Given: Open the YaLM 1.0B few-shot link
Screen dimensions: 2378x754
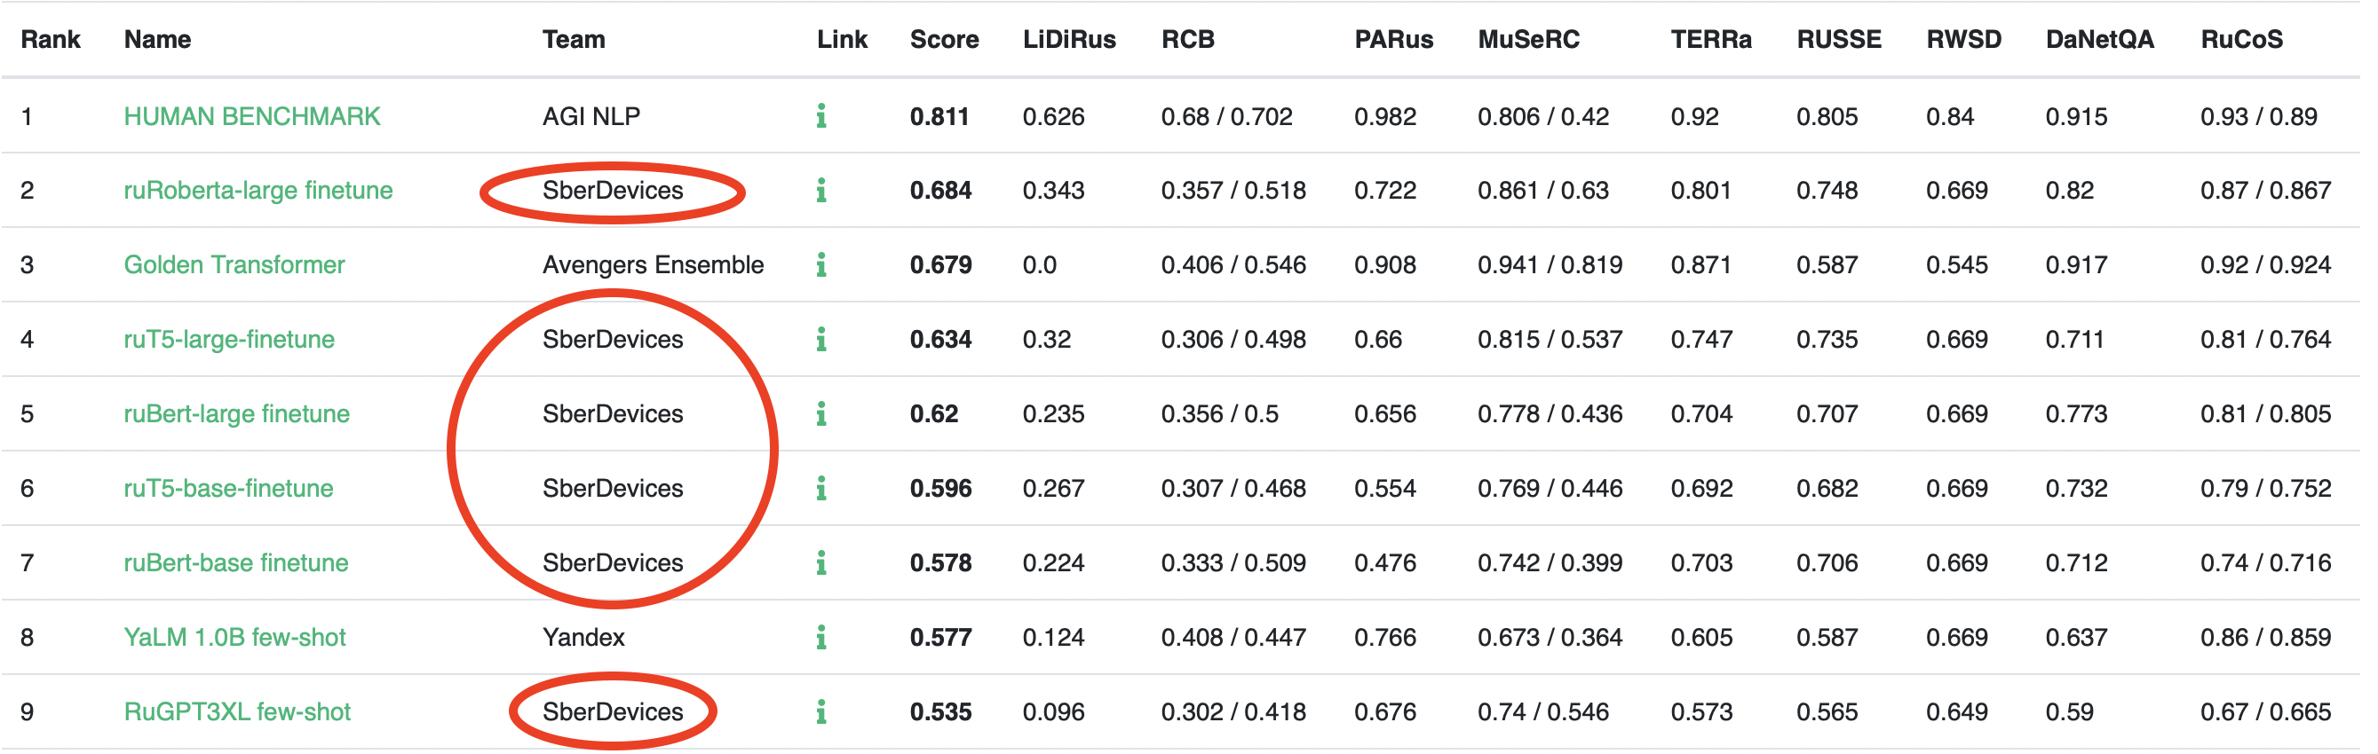Looking at the screenshot, I should pyautogui.click(x=234, y=637).
